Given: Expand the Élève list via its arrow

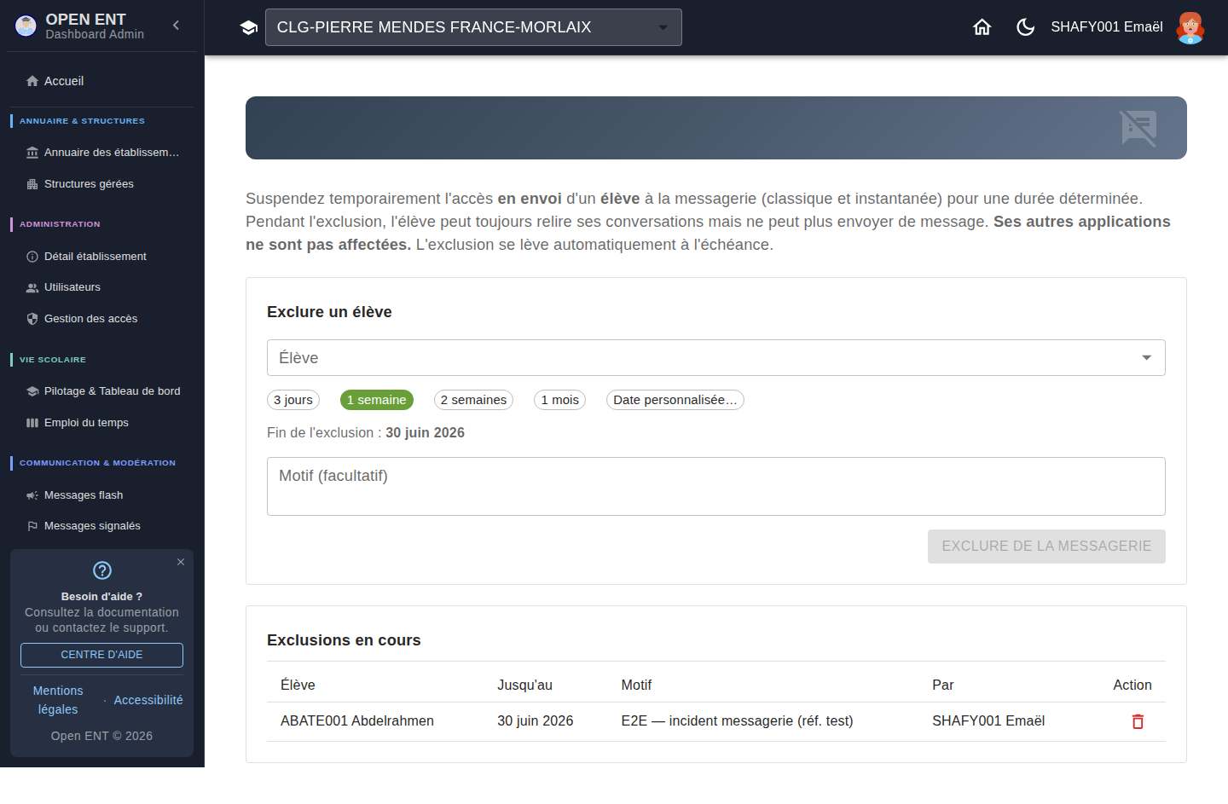Looking at the screenshot, I should point(1147,358).
